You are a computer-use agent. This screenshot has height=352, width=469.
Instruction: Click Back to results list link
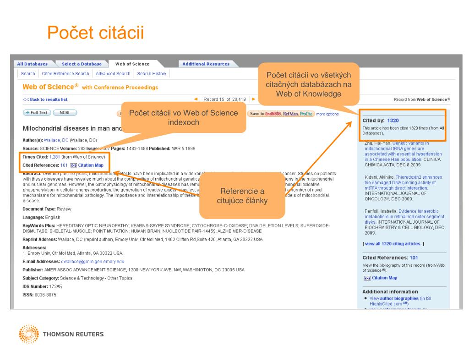click(45, 99)
